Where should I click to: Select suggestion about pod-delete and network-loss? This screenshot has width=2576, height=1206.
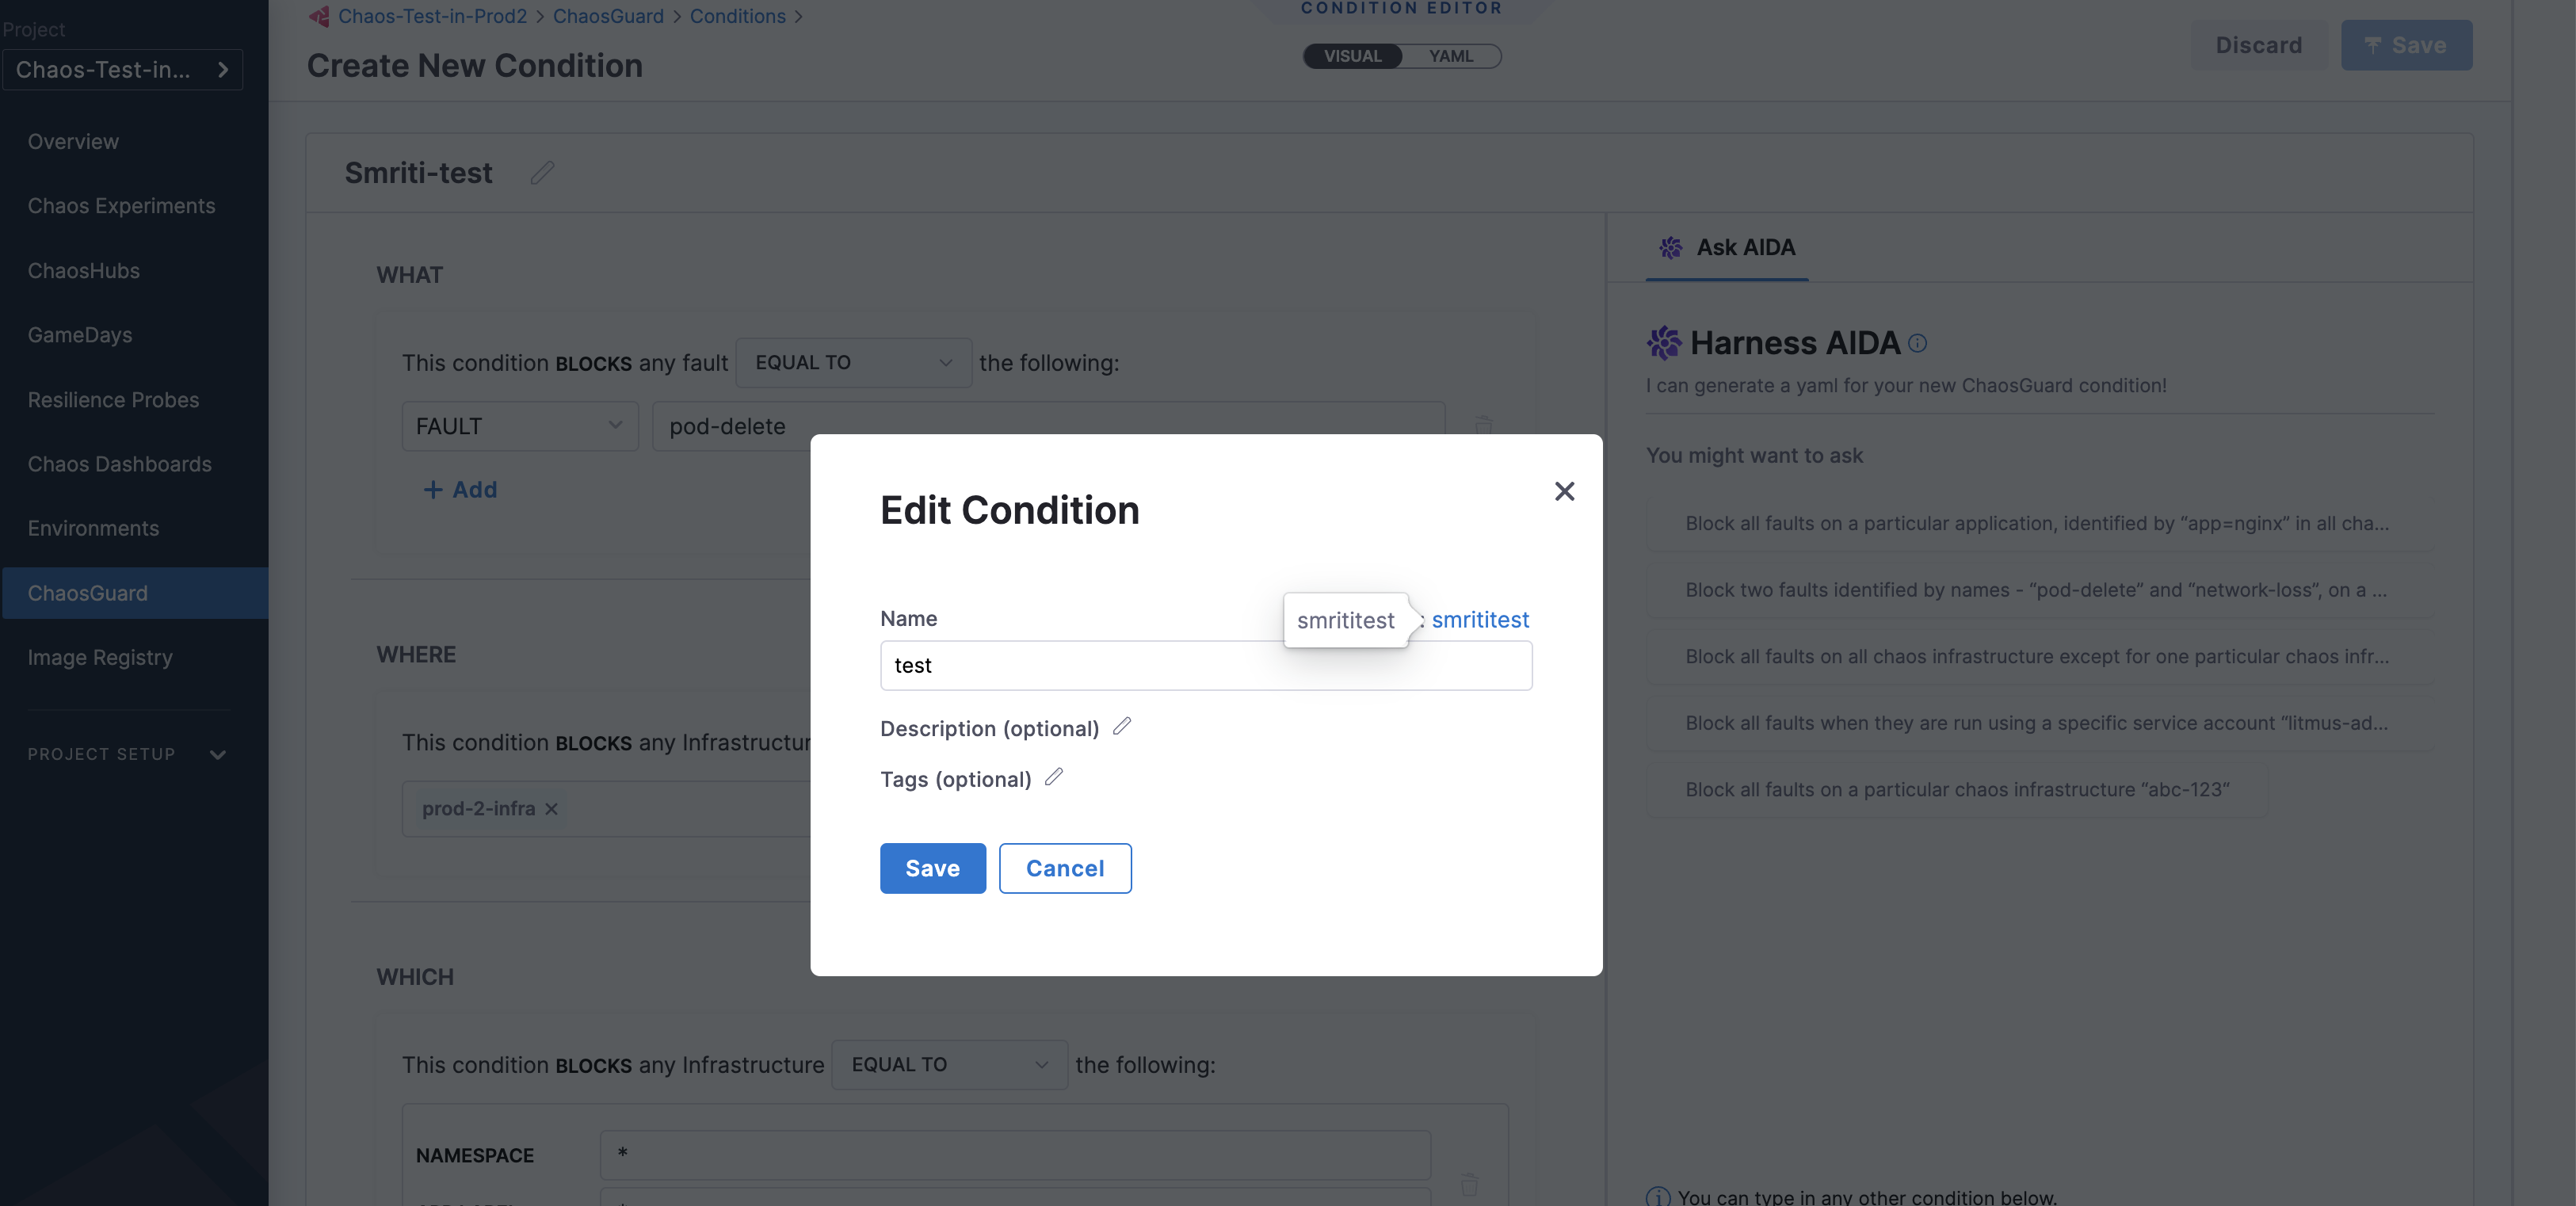coord(2040,589)
